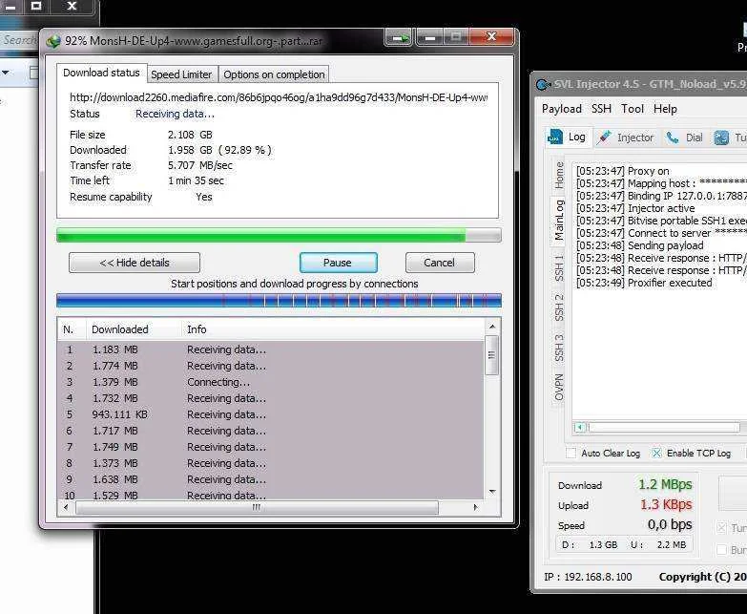This screenshot has height=614, width=747.
Task: Select connection row 7 with 1.749 MB
Action: pos(271,447)
